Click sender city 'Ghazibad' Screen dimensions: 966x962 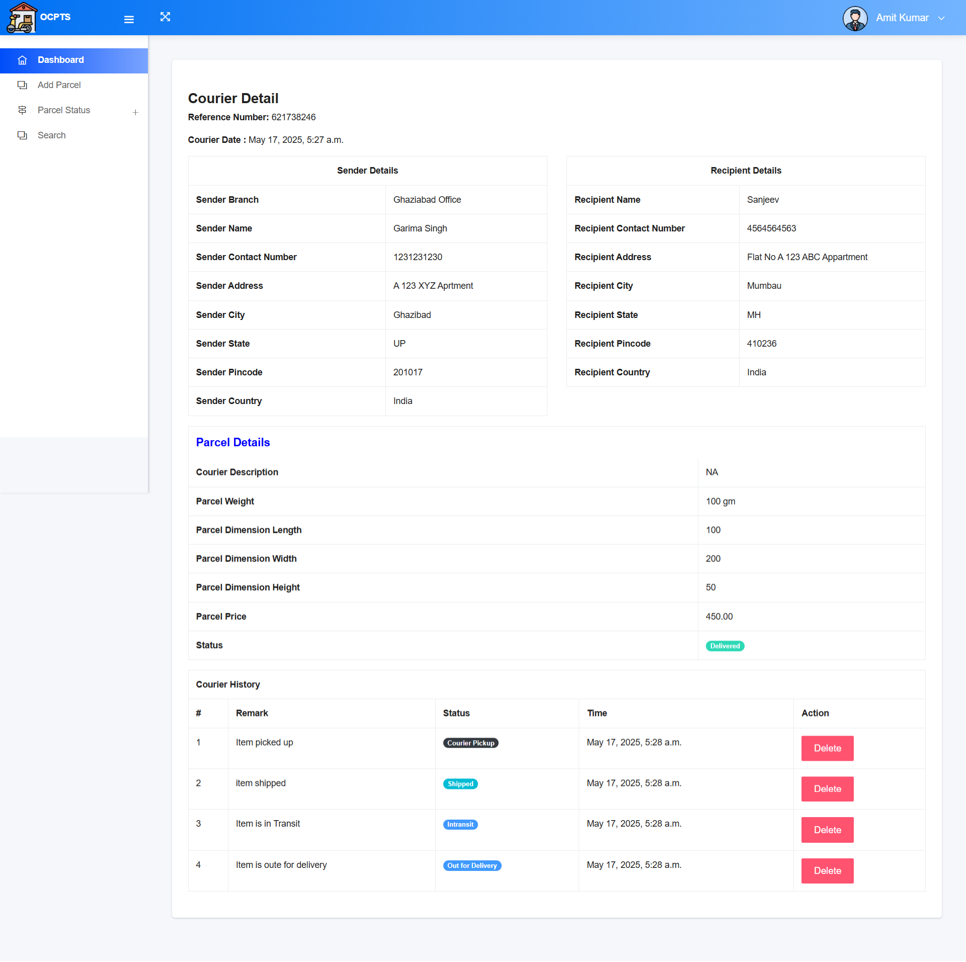pos(412,315)
